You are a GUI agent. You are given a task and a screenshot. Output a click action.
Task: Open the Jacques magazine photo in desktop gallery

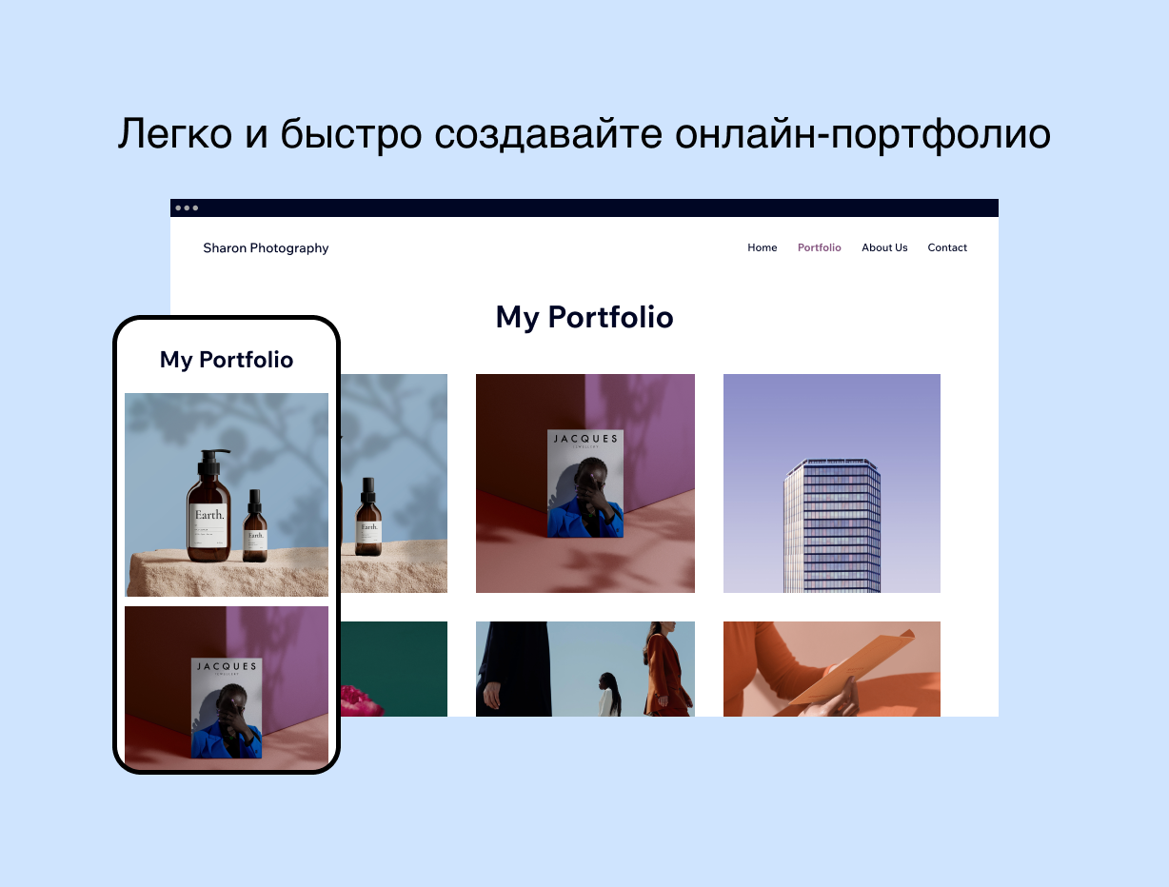585,483
